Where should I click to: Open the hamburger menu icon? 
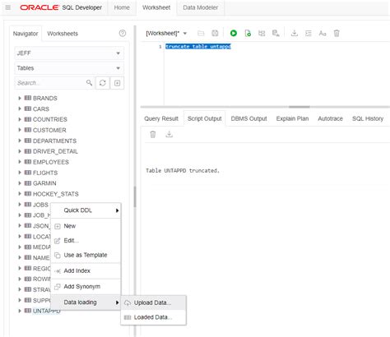point(8,7)
